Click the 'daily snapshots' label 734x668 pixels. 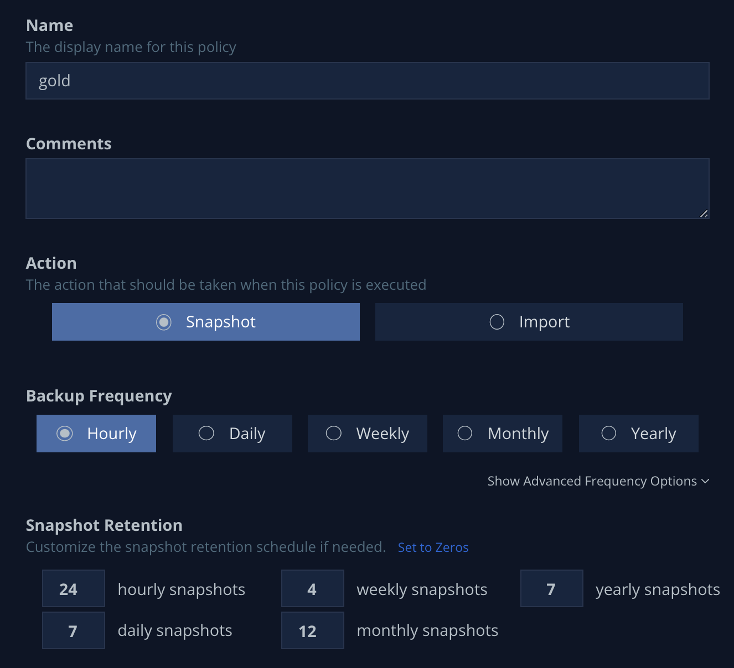[175, 630]
